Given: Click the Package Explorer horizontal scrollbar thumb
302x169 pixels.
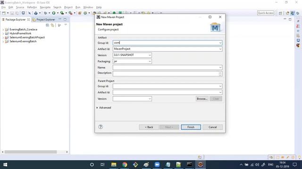Looking at the screenshot, I should pyautogui.click(x=31, y=152).
